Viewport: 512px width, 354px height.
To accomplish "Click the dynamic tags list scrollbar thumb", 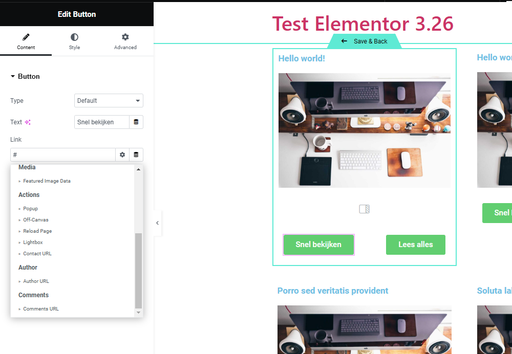I will coord(138,271).
